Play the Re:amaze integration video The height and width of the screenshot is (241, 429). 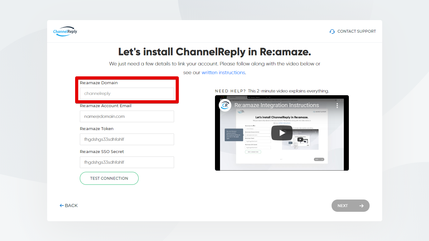[x=282, y=133]
